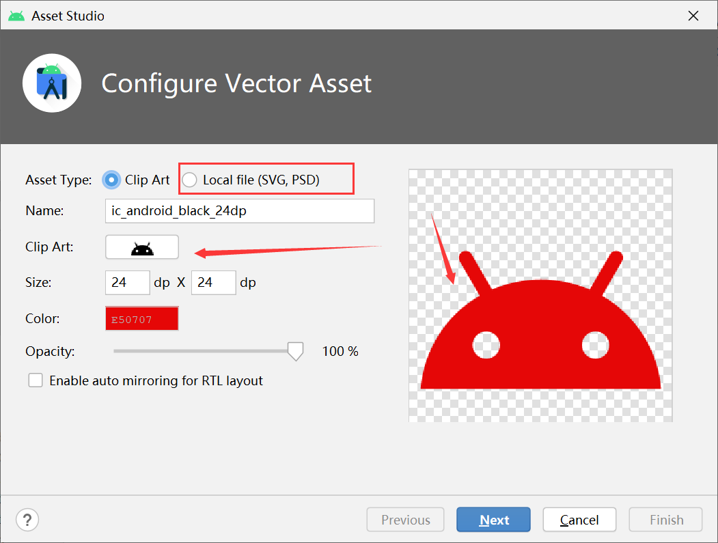This screenshot has height=543, width=718.
Task: Click the Previous button
Action: [405, 520]
